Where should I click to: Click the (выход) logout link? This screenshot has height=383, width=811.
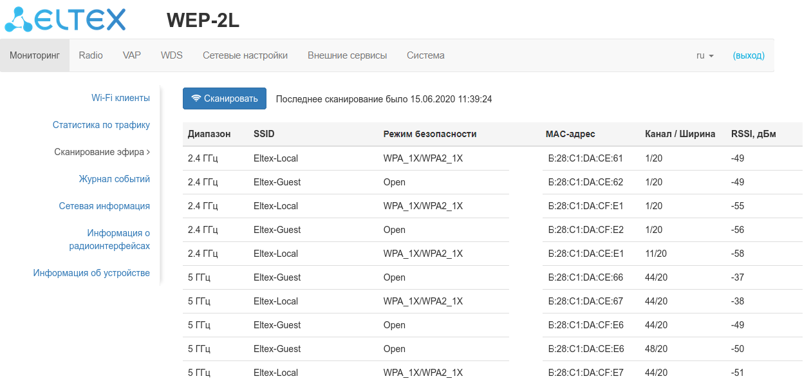tap(749, 55)
